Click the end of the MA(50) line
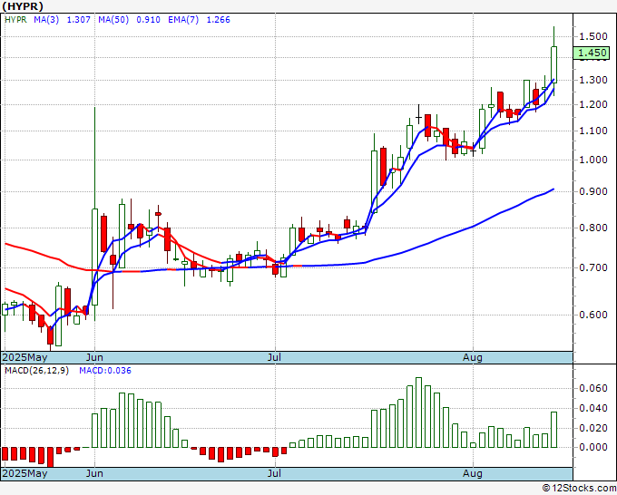This screenshot has width=617, height=495. pos(553,189)
